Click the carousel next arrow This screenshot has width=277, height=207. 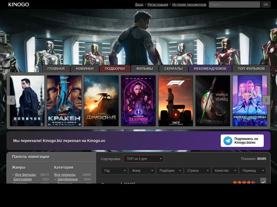pyautogui.click(x=266, y=100)
